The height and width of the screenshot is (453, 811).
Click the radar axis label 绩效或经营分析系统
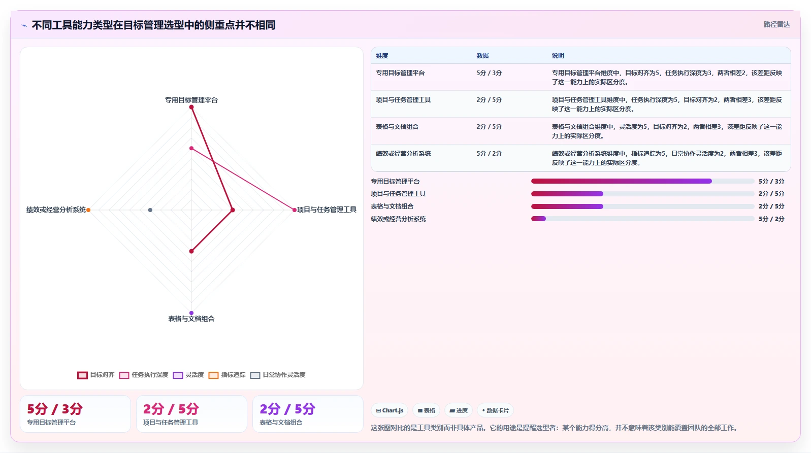pos(56,210)
